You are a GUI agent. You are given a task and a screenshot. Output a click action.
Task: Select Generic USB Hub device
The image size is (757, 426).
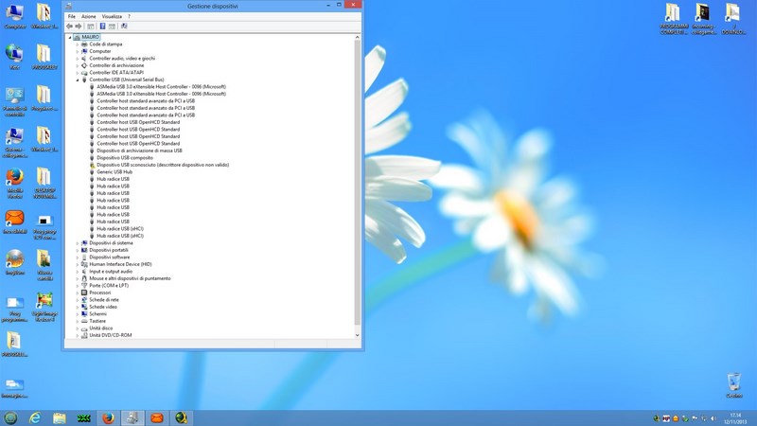[114, 171]
